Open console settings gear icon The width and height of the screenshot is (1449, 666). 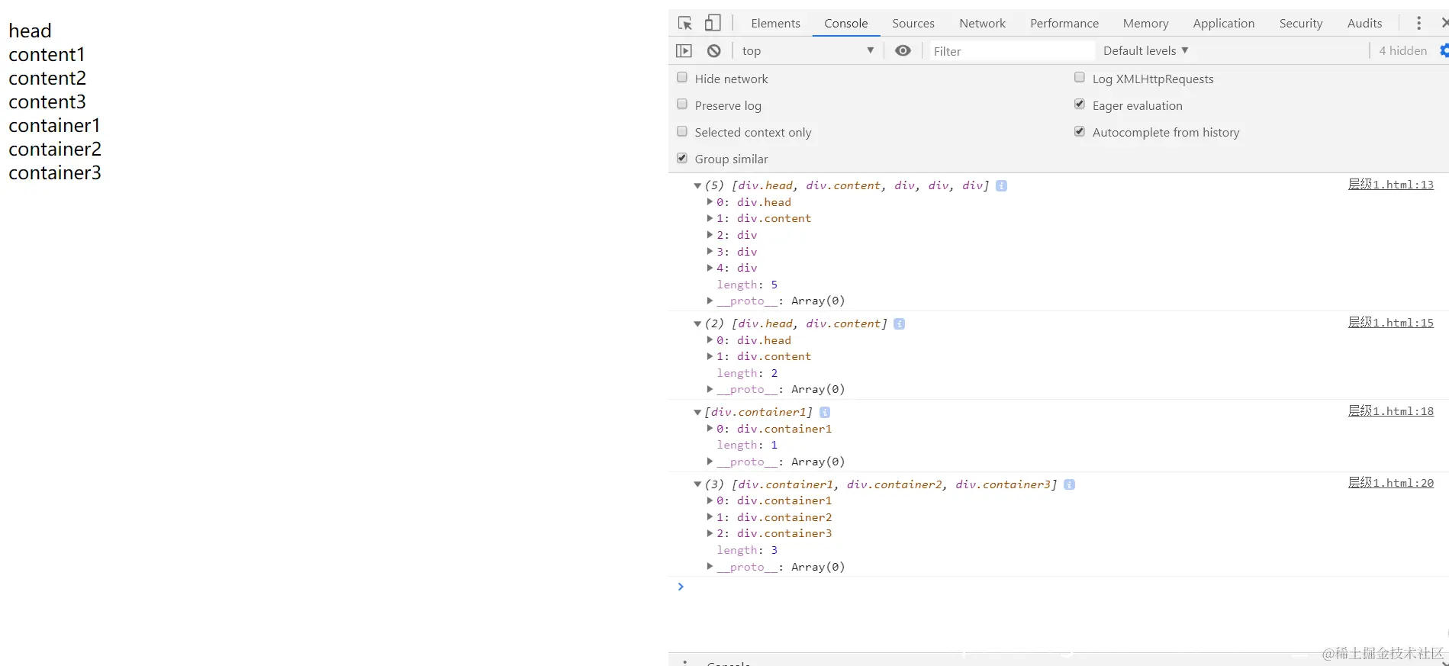(1444, 50)
